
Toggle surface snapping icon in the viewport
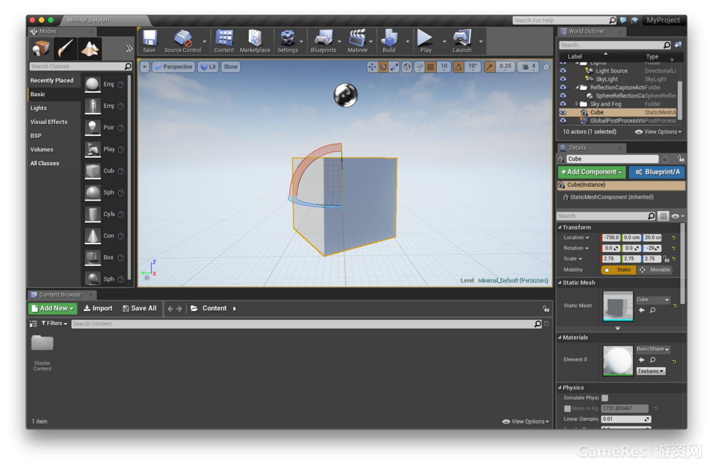tap(419, 67)
